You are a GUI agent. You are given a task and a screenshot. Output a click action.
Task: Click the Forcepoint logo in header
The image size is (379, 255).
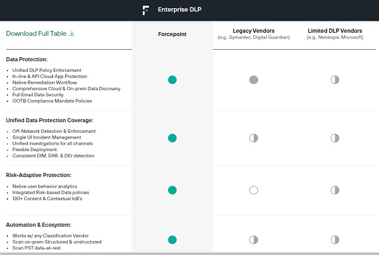click(145, 10)
